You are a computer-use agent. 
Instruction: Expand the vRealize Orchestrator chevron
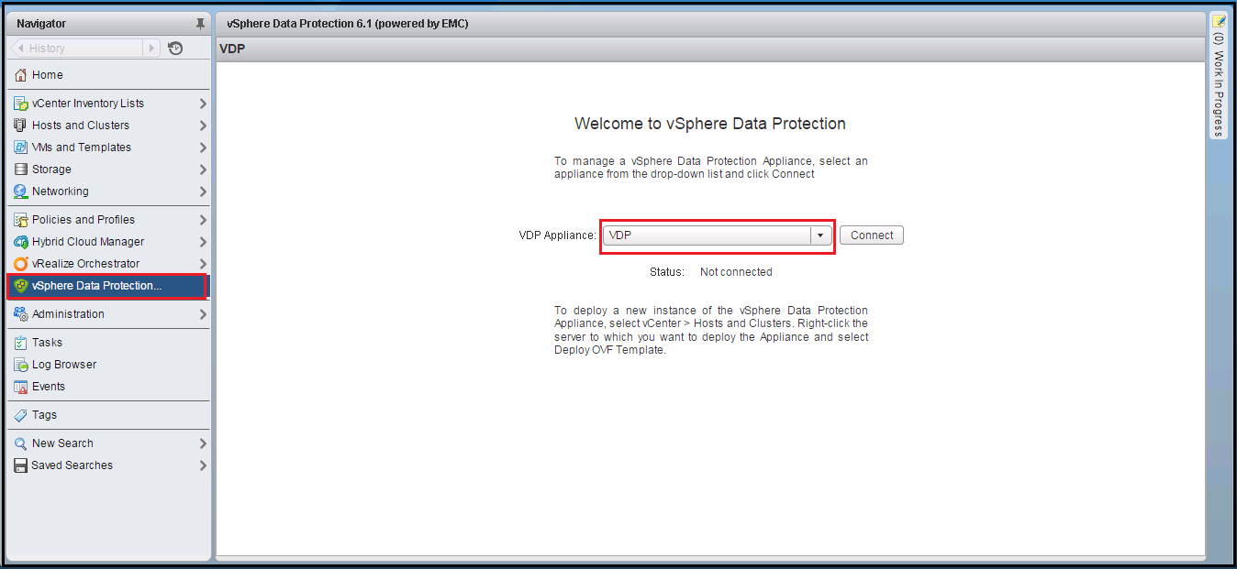click(203, 264)
